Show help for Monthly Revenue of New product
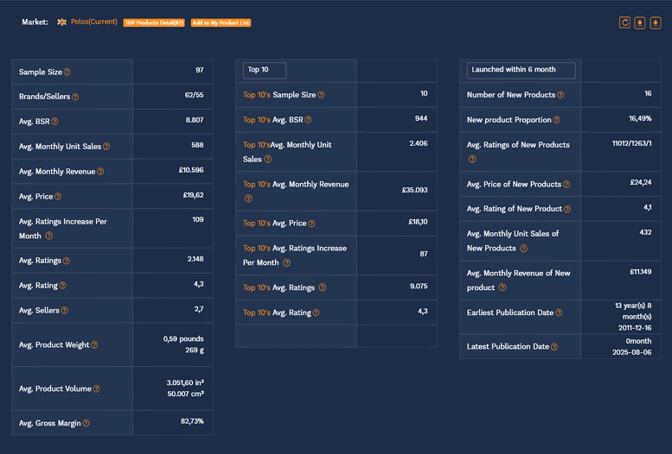This screenshot has width=672, height=454. point(502,287)
